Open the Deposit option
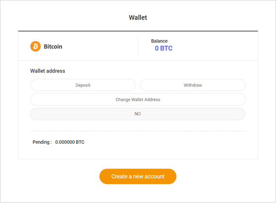276x203 pixels. point(83,85)
